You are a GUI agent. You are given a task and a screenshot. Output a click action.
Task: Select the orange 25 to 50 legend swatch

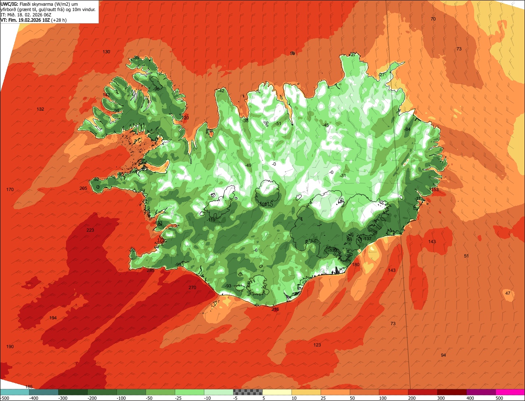click(335, 392)
